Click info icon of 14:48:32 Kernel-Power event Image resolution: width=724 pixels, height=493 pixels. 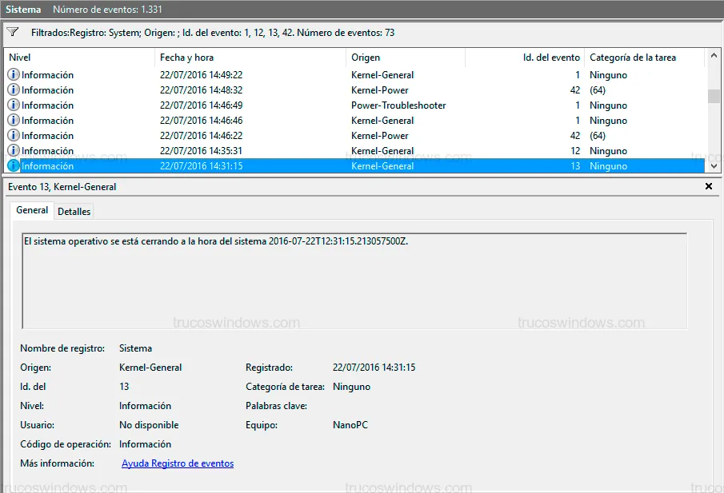tap(14, 90)
